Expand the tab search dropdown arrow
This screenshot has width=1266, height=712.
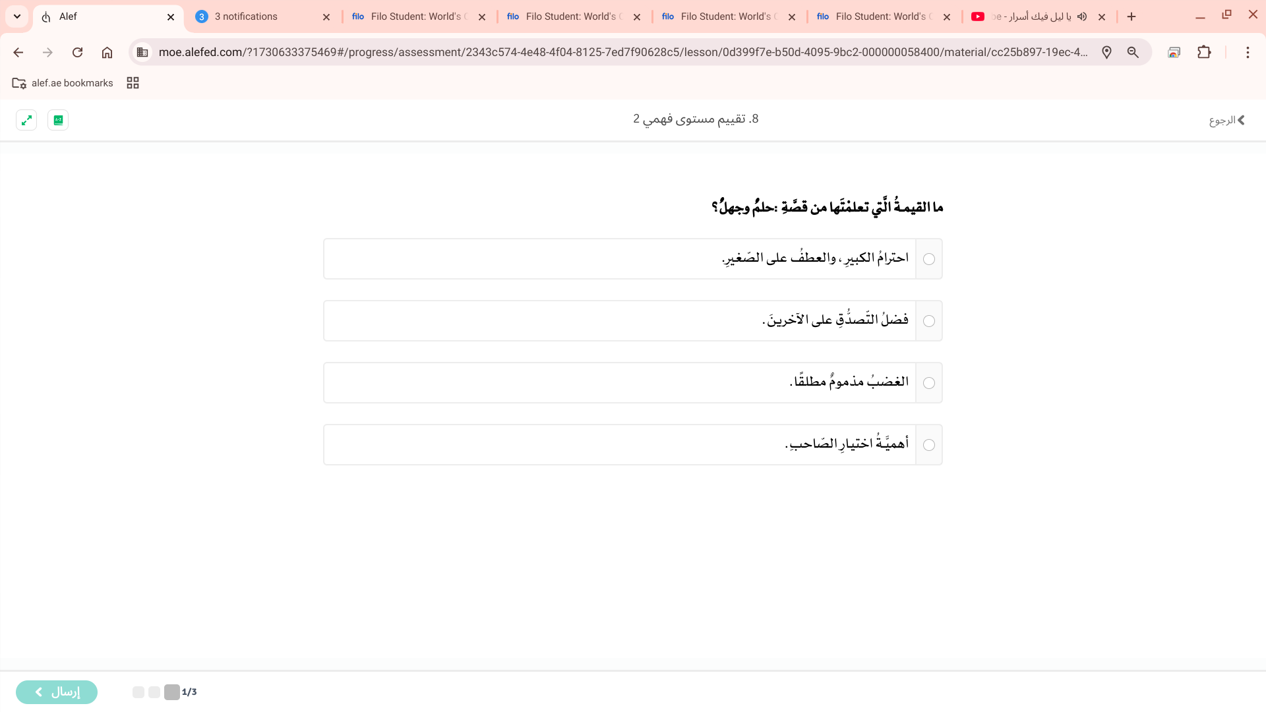point(17,16)
